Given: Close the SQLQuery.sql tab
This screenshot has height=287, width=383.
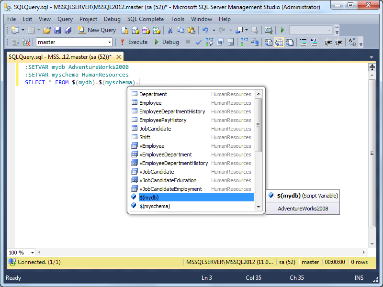Looking at the screenshot, I should [x=119, y=57].
